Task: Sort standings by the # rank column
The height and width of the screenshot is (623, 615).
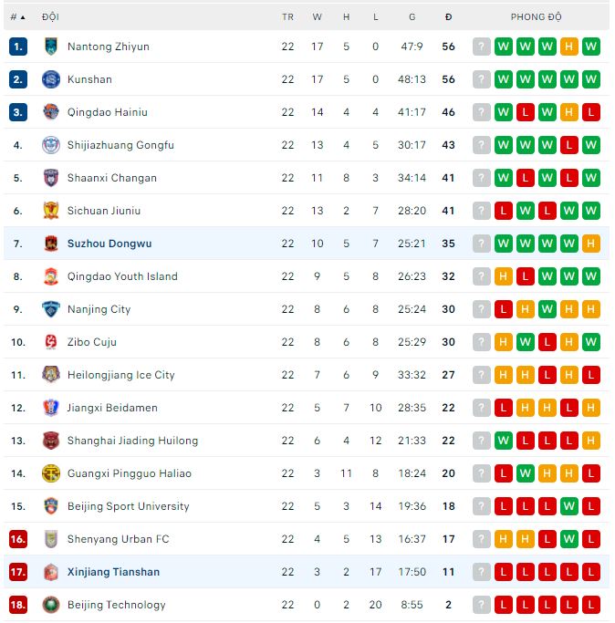Action: coord(17,17)
